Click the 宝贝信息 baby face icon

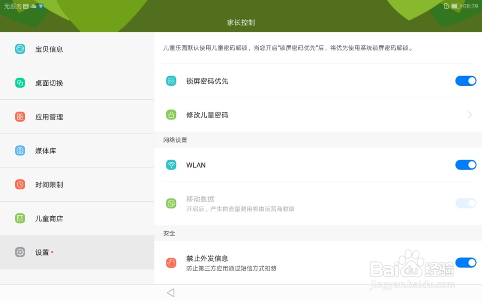coord(20,49)
